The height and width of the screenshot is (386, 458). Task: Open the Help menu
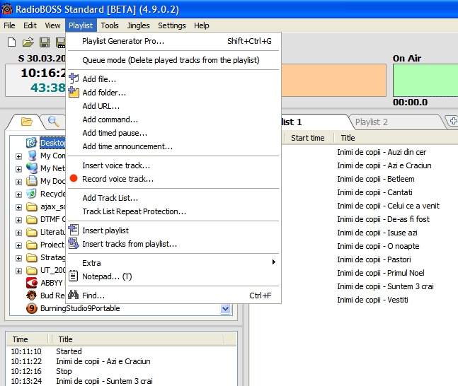pyautogui.click(x=202, y=25)
